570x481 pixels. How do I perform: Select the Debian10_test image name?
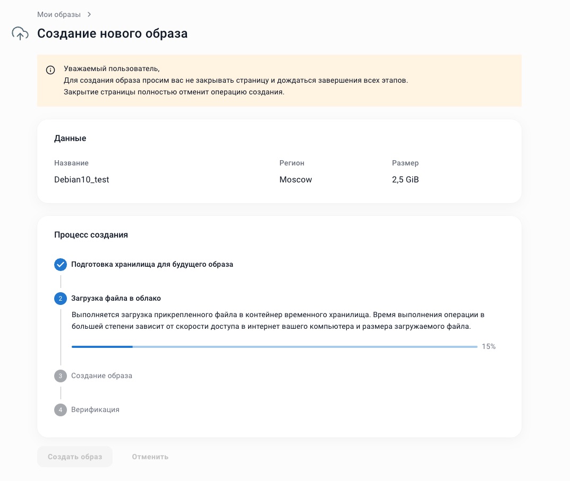pyautogui.click(x=81, y=179)
